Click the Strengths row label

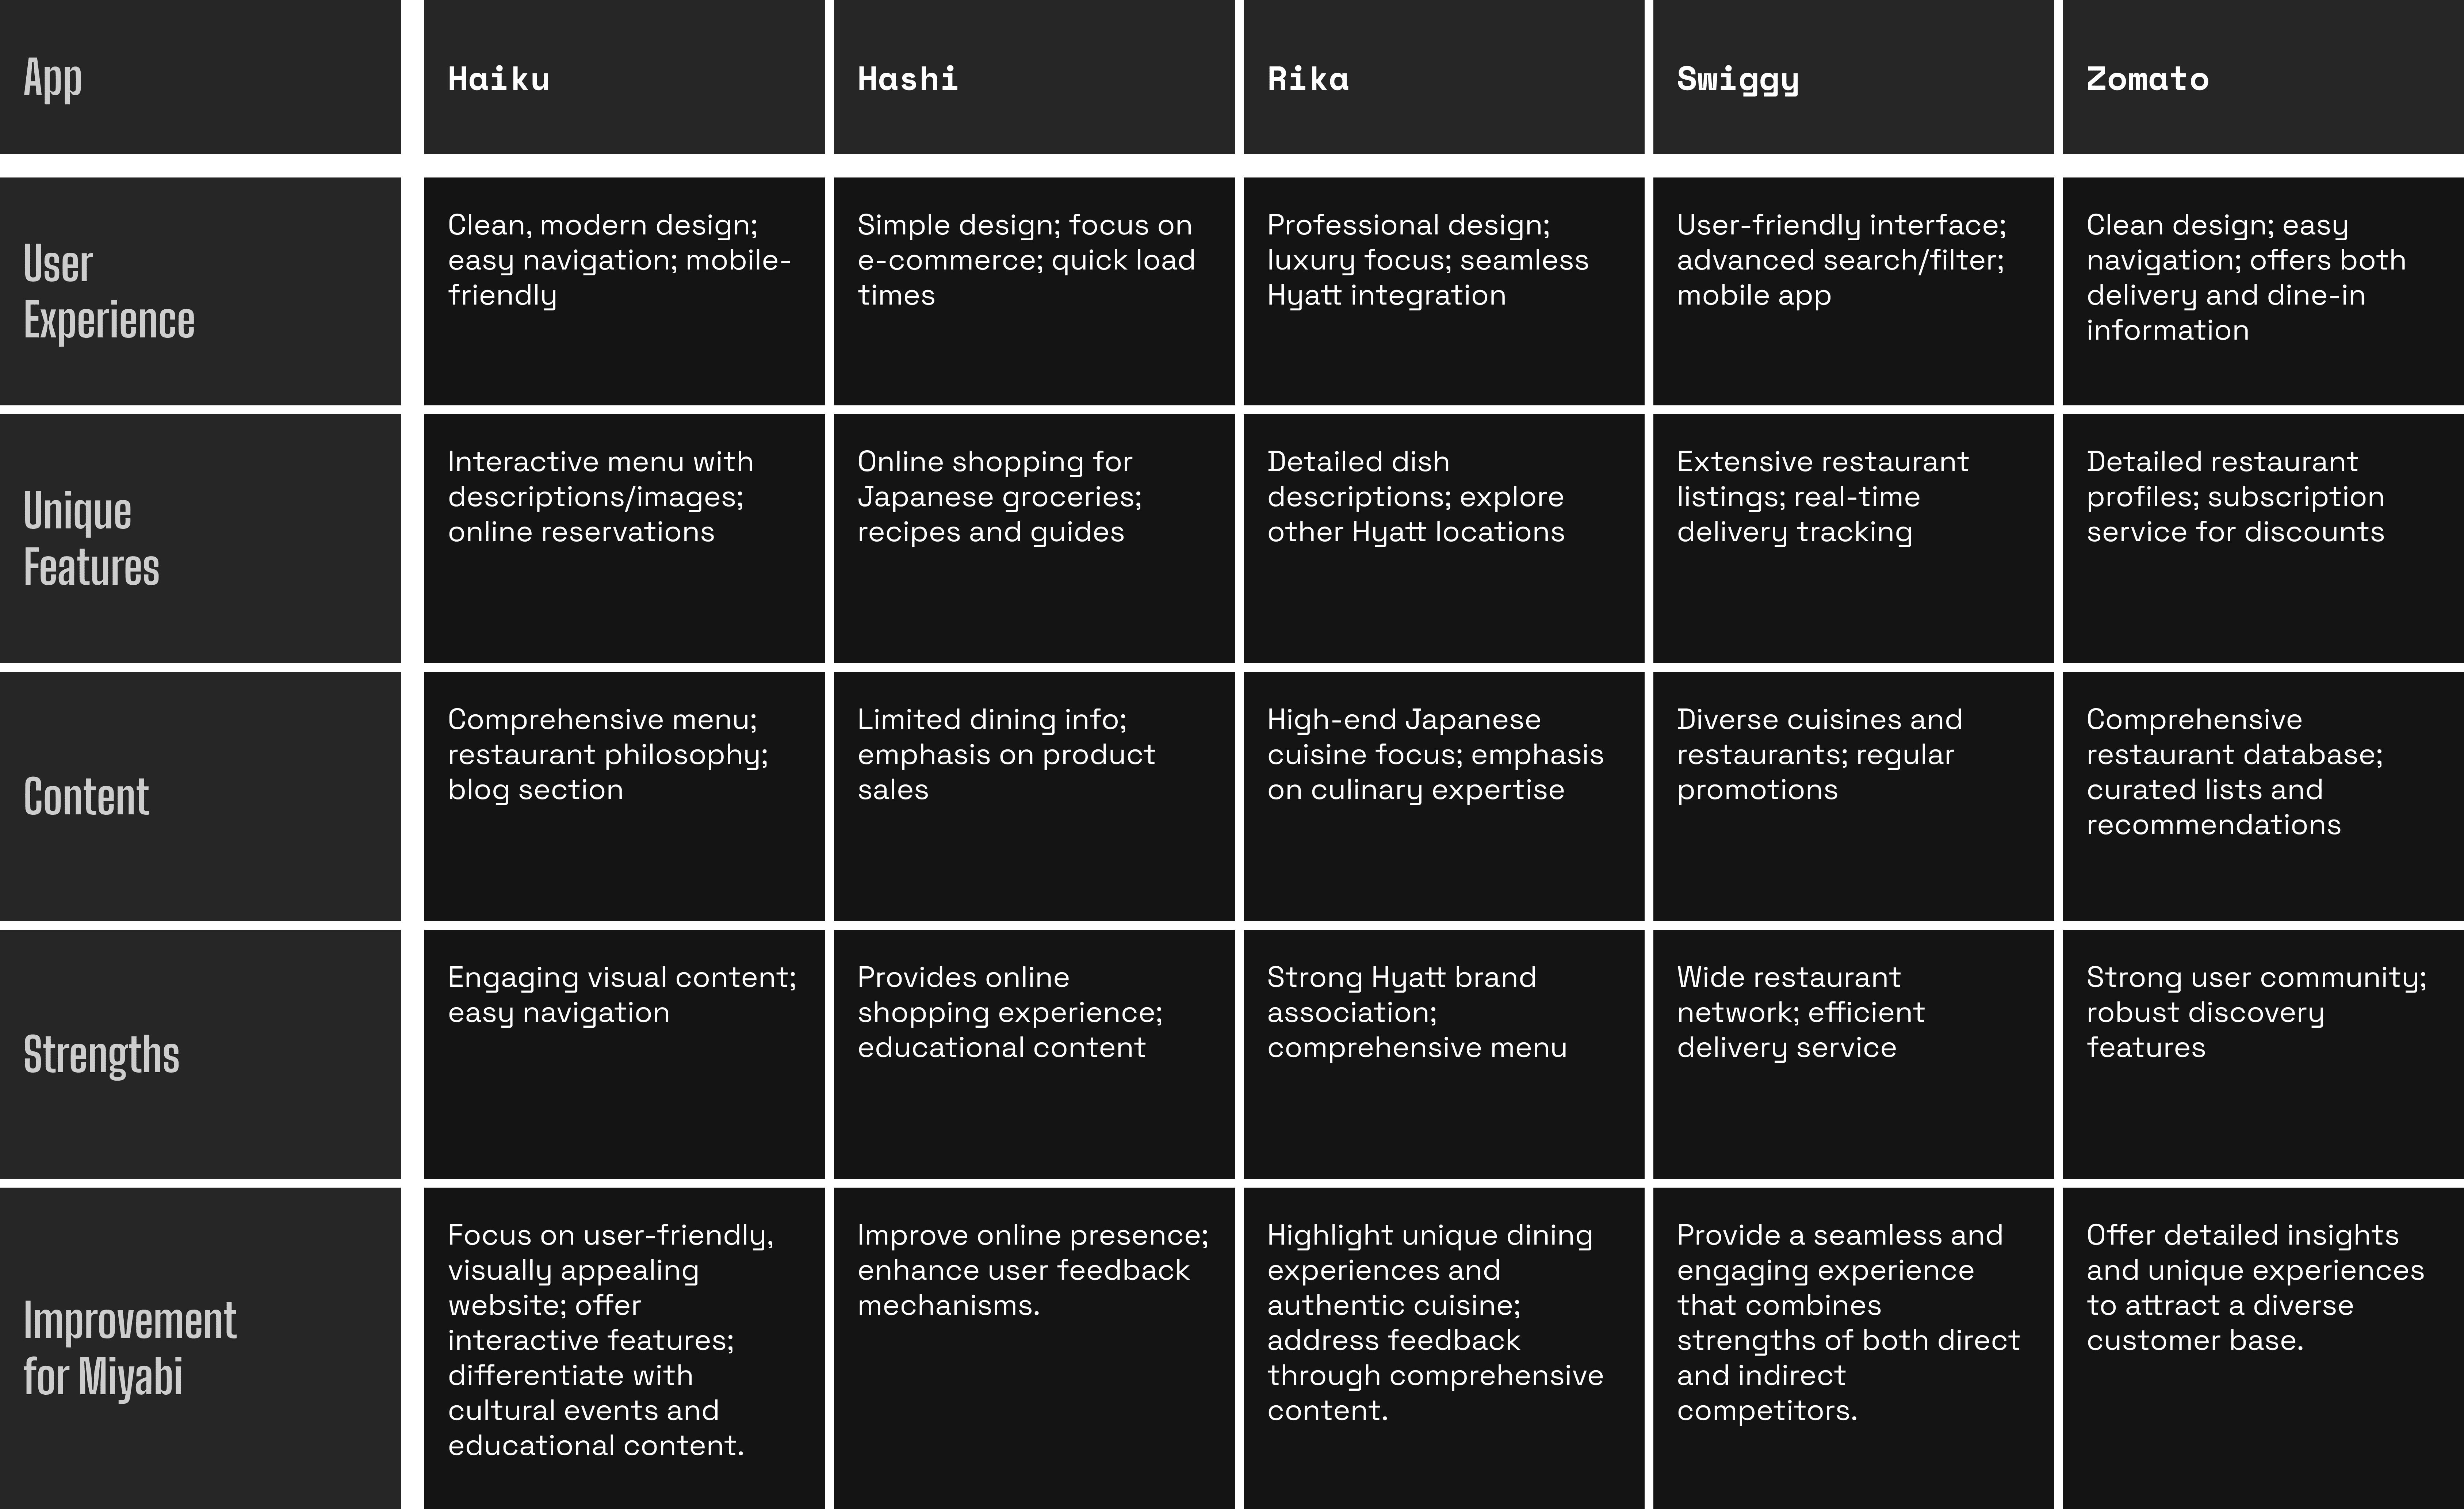point(200,1054)
